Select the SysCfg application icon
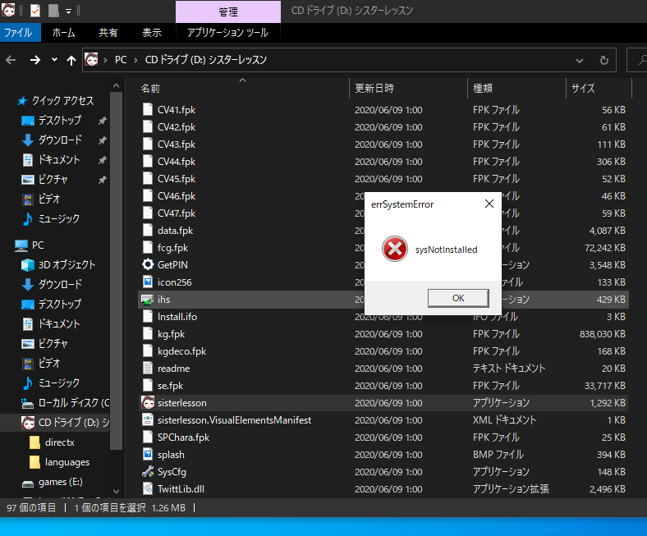The image size is (647, 536). point(148,472)
